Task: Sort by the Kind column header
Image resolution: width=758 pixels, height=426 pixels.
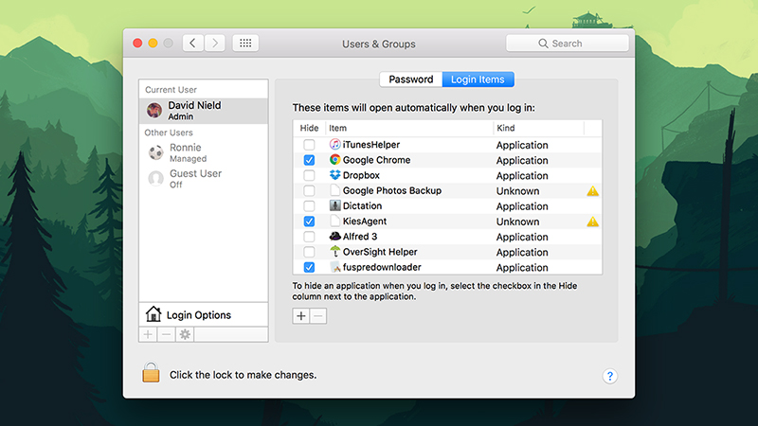Action: click(538, 128)
